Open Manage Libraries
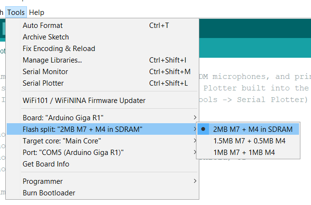 click(x=52, y=60)
